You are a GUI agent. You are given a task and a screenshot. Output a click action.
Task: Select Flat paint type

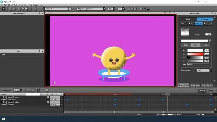tap(191, 24)
